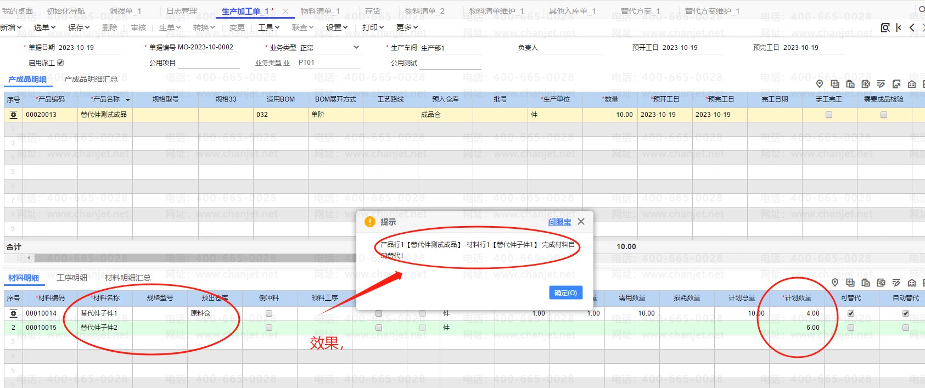This screenshot has width=925, height=388.
Task: Switch to the 物料清单_1 tab
Action: (320, 11)
